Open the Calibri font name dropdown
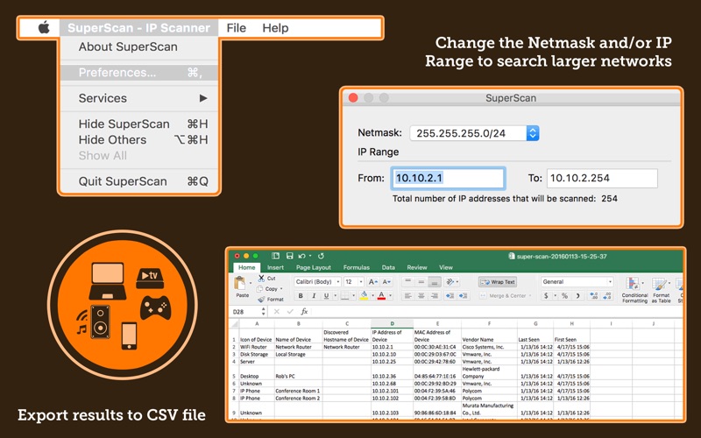The image size is (701, 438). click(316, 282)
